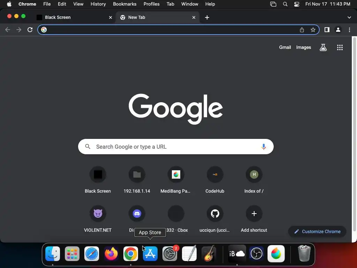The height and width of the screenshot is (268, 357).
Task: Start voice search with the microphone
Action: tap(264, 147)
